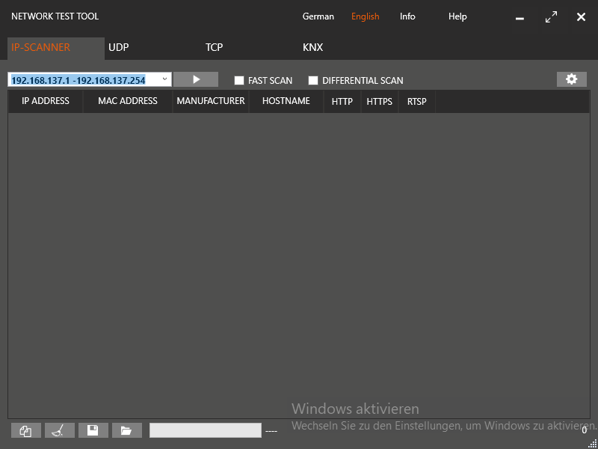Image resolution: width=598 pixels, height=449 pixels.
Task: Enable the FAST SCAN checkbox
Action: (x=239, y=80)
